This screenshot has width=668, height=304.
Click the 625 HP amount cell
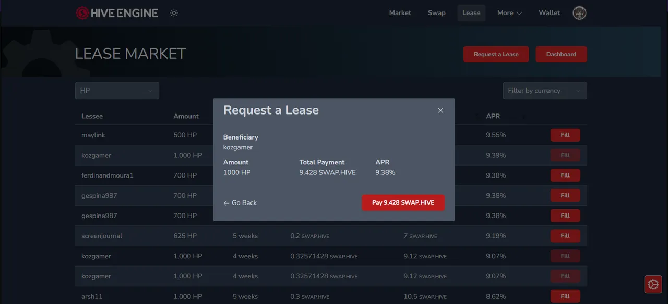tap(185, 236)
